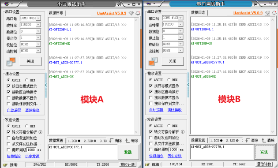
Task: Click info icon beside 转义符指令解析 in module A
Action: (41, 132)
